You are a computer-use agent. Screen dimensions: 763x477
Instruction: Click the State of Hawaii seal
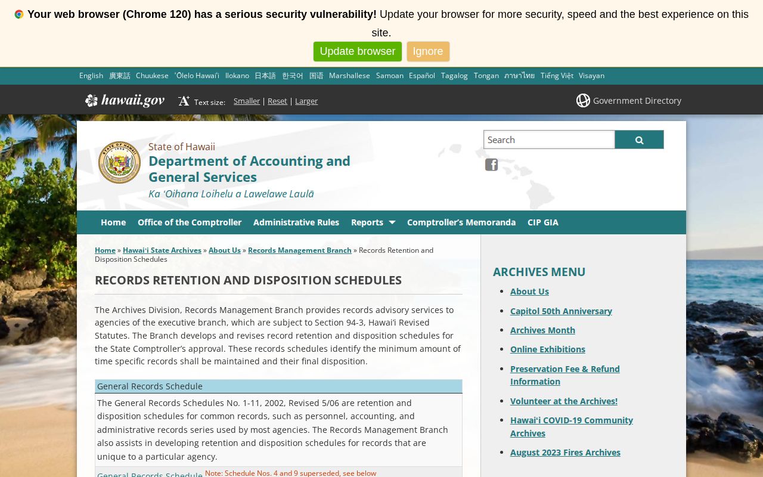click(119, 162)
